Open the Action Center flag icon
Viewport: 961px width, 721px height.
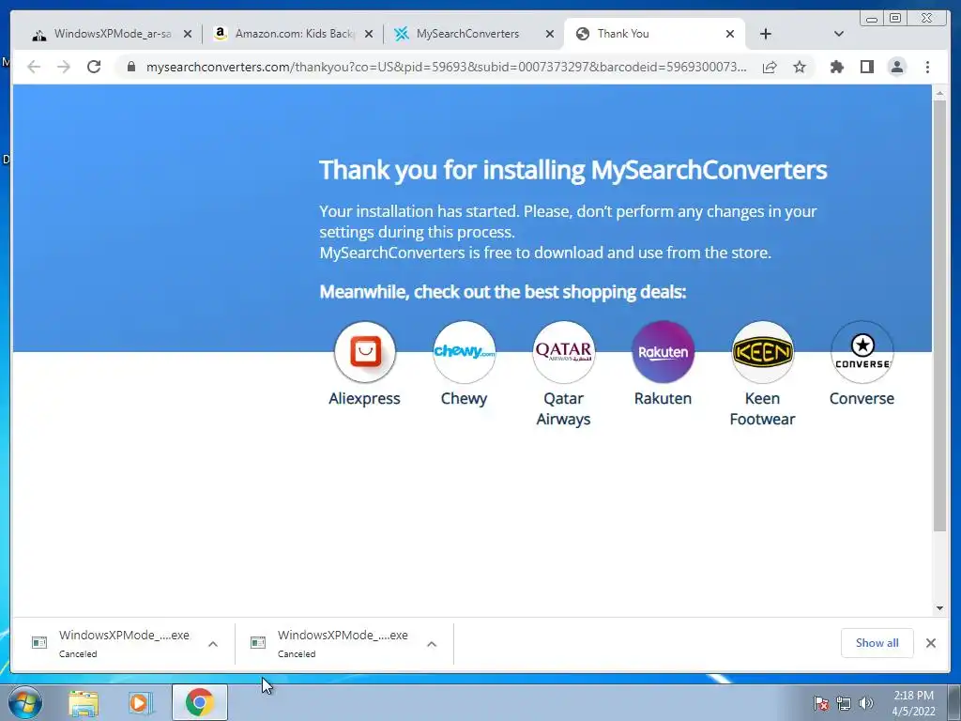[x=821, y=703]
